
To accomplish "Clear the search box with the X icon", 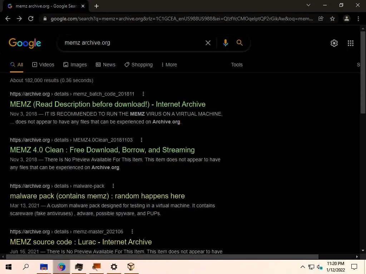I will click(208, 43).
